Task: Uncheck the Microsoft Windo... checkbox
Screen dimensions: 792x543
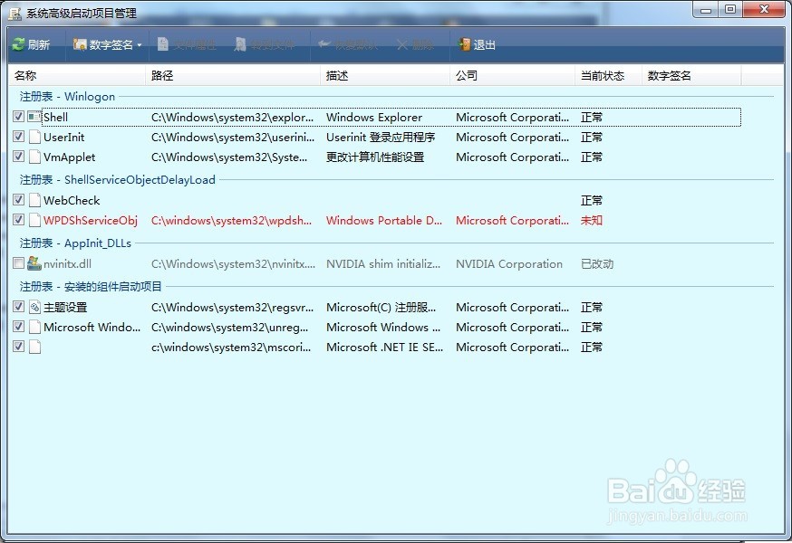Action: click(19, 327)
